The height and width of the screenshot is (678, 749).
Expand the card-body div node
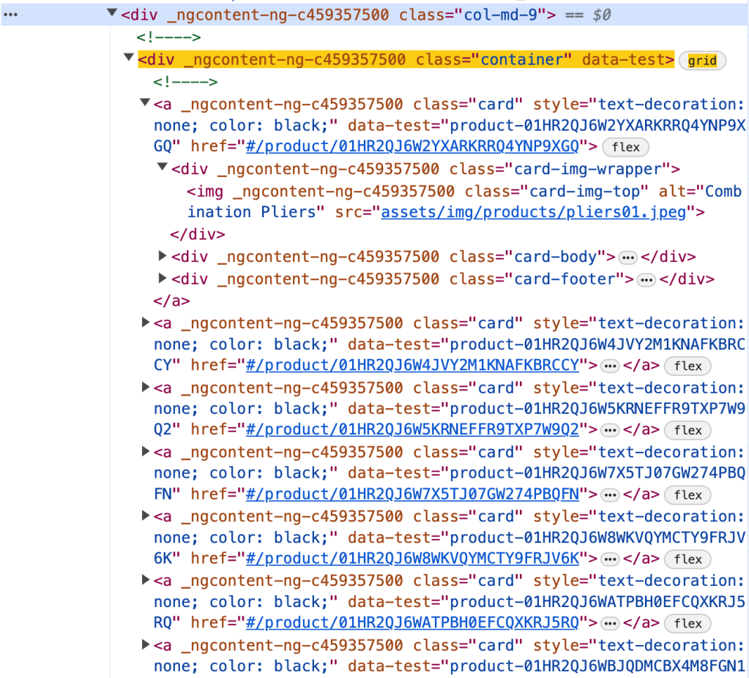[163, 257]
